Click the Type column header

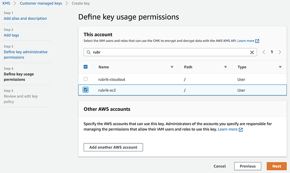242,67
